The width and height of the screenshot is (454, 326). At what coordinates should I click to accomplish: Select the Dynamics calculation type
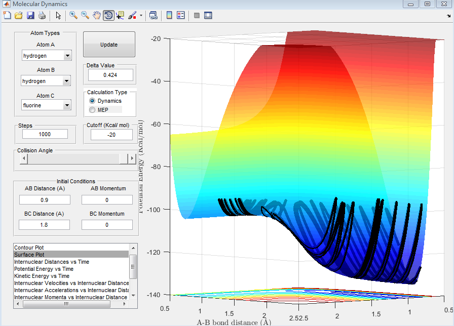[92, 101]
